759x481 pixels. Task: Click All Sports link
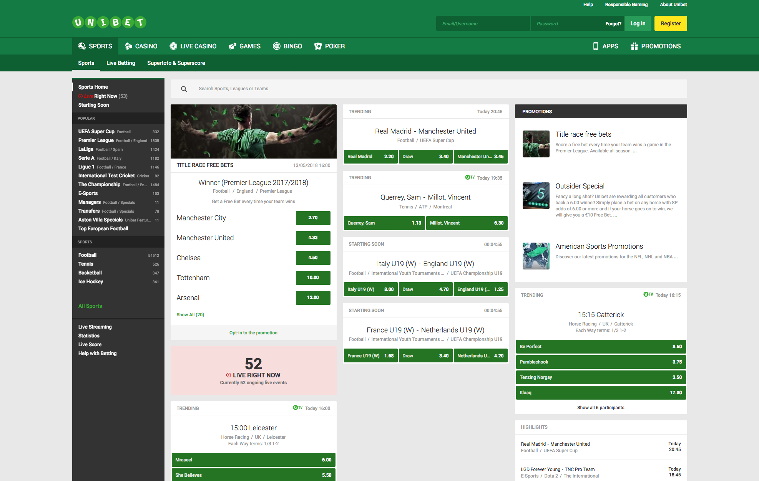pyautogui.click(x=90, y=306)
